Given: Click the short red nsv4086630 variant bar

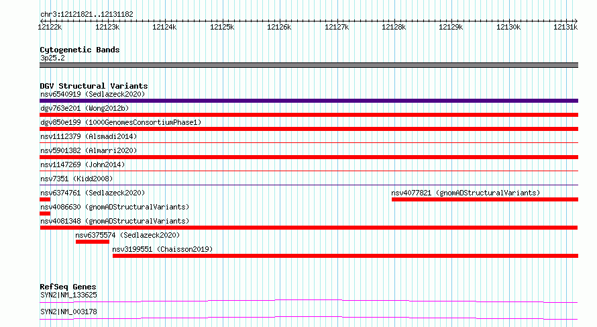Looking at the screenshot, I should pyautogui.click(x=45, y=214).
